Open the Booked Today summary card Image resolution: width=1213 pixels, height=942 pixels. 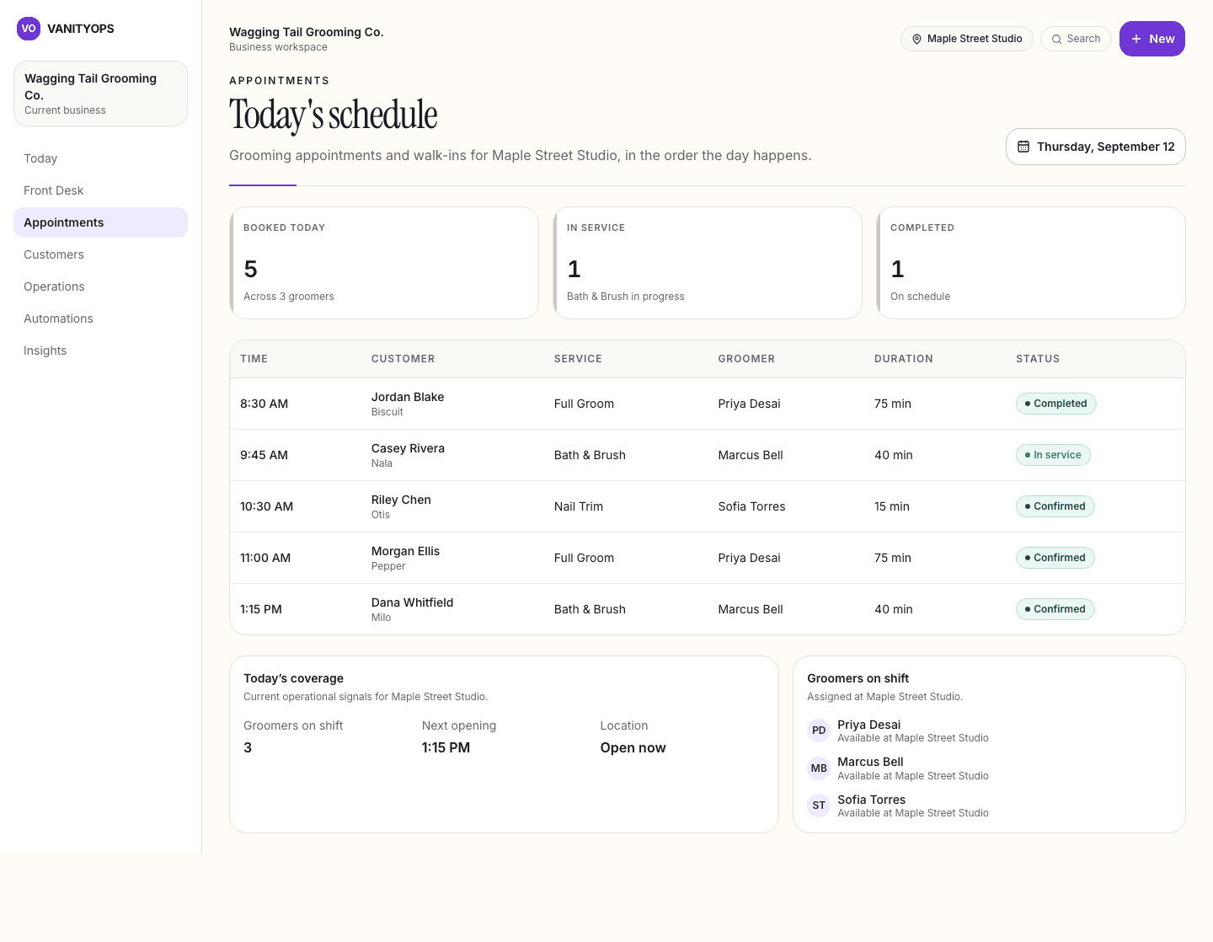point(384,263)
